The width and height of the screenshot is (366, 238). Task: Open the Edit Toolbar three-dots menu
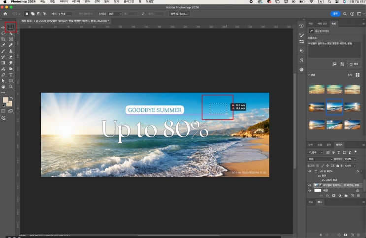click(x=3, y=93)
